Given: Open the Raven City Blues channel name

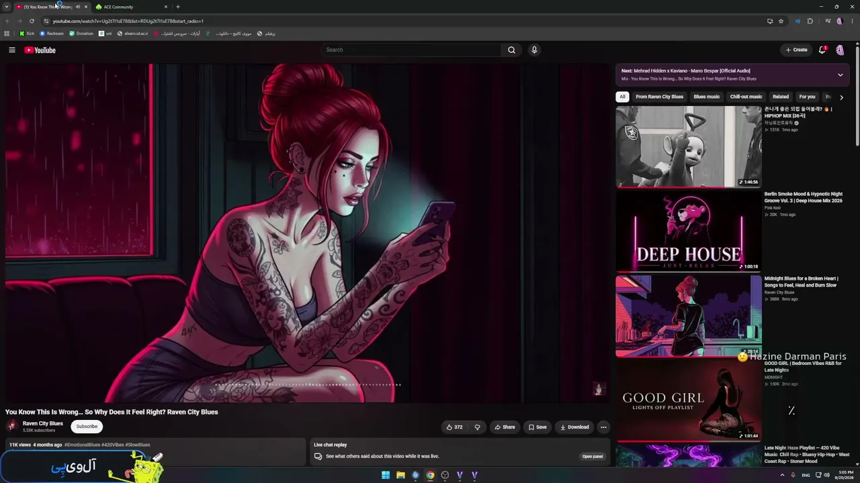Looking at the screenshot, I should coord(43,423).
